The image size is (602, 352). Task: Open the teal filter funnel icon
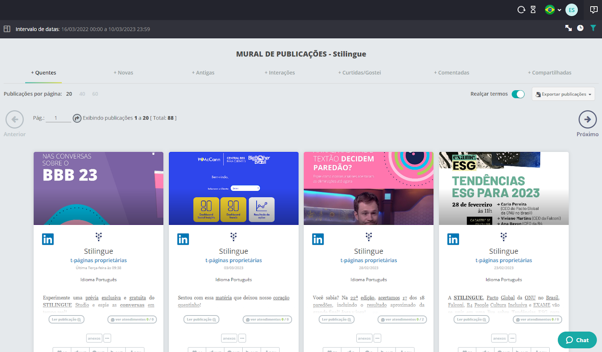pyautogui.click(x=593, y=28)
